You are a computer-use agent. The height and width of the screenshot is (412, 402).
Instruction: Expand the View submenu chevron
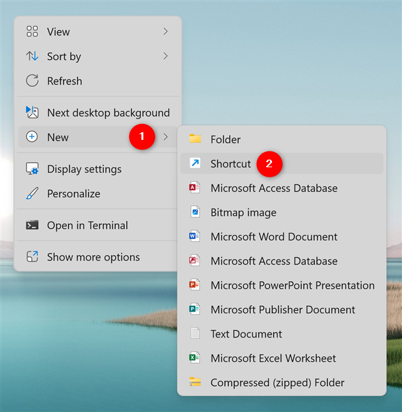pyautogui.click(x=166, y=32)
